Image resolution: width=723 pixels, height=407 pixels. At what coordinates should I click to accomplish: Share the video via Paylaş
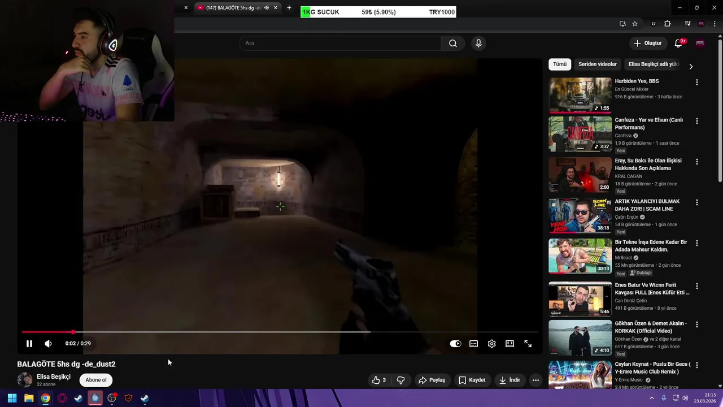click(x=432, y=380)
